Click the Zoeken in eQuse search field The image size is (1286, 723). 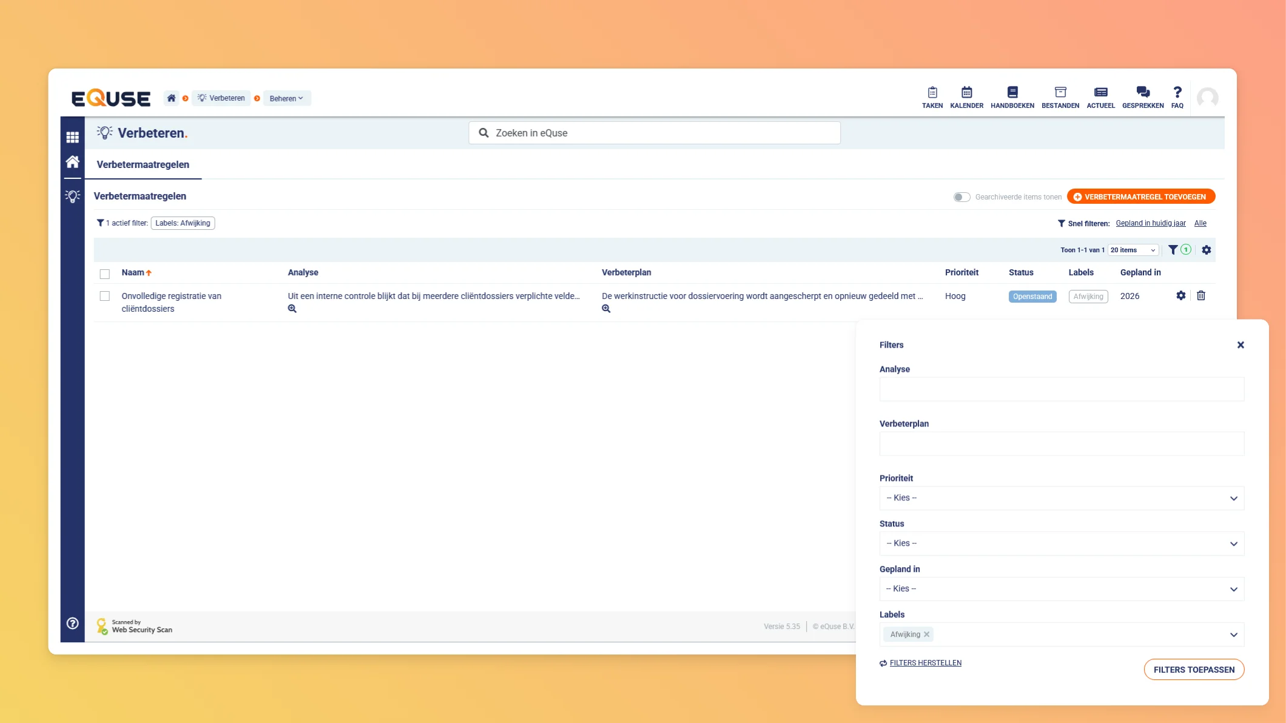pos(655,133)
